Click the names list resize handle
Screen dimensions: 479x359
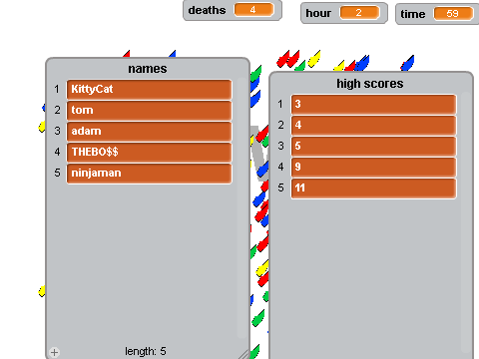click(243, 354)
